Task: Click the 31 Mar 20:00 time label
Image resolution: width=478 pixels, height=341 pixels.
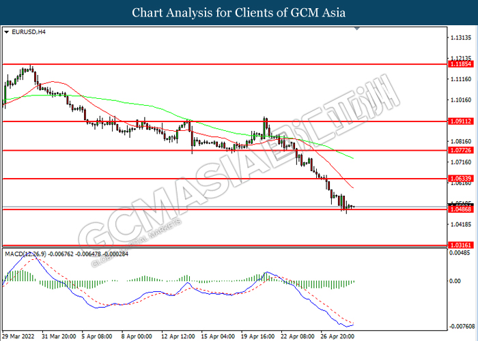Action: (x=59, y=336)
